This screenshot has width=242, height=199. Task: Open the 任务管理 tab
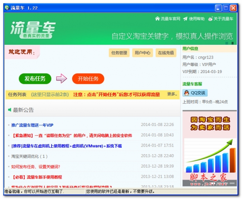coord(119,53)
